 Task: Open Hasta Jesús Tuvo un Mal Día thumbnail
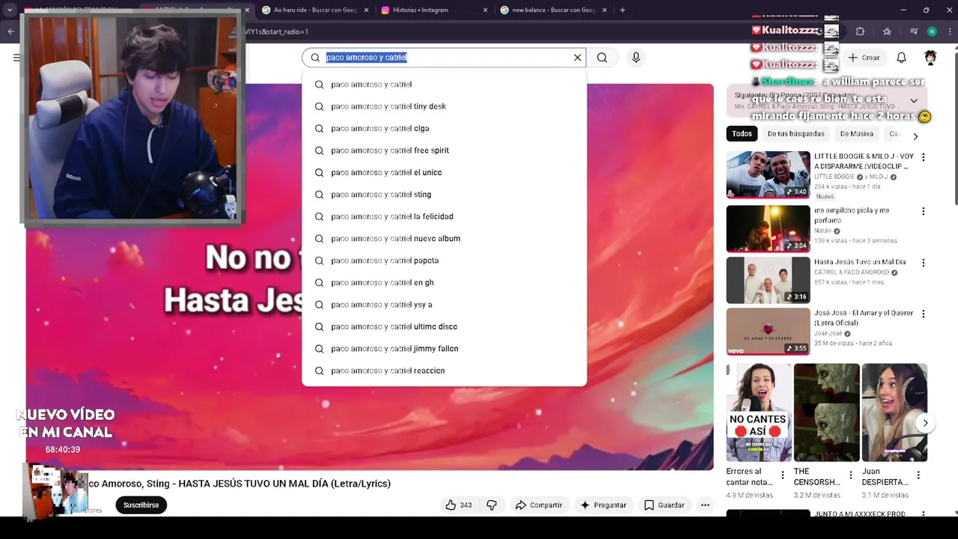pyautogui.click(x=768, y=280)
